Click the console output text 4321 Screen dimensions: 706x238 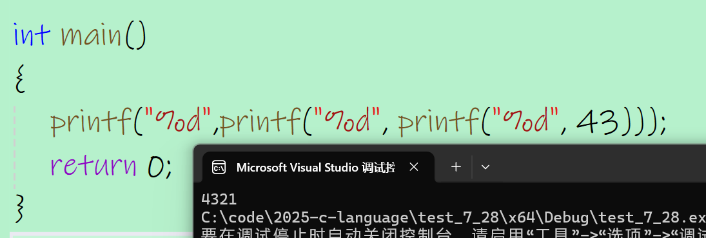tap(219, 199)
